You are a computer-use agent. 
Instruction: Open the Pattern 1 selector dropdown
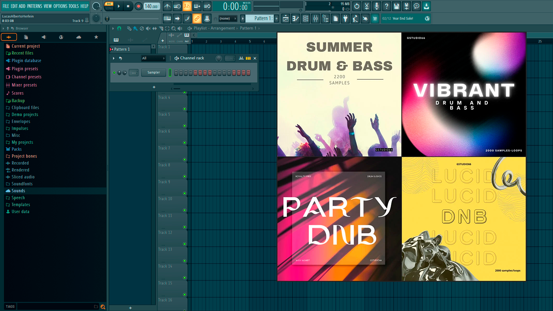tap(260, 19)
